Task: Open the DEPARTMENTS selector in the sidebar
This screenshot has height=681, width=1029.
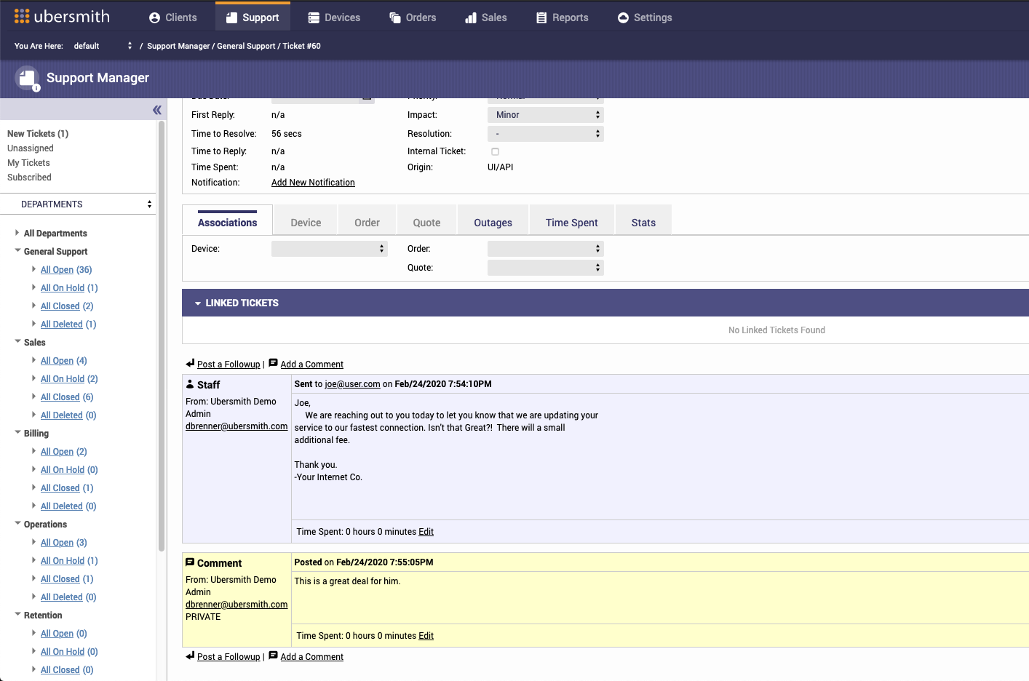Action: click(x=78, y=204)
